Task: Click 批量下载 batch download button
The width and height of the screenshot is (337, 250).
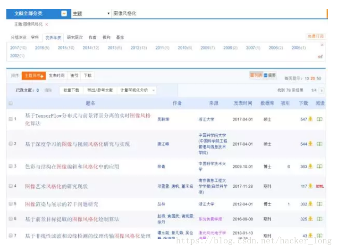Action: tap(71, 90)
